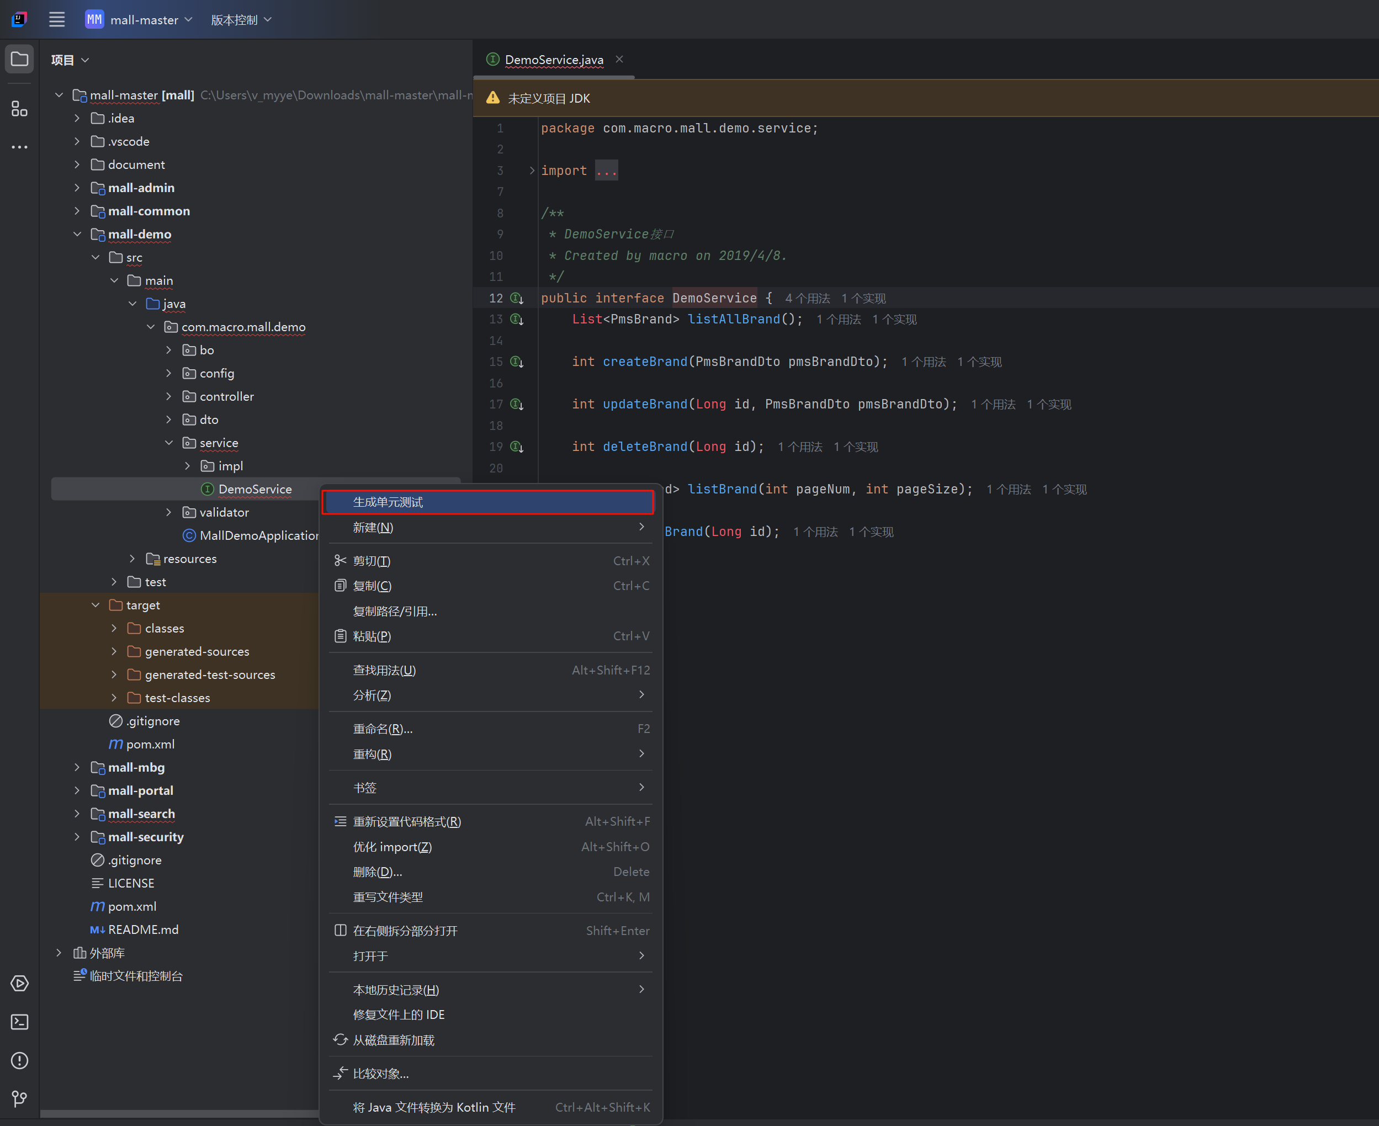Click implementation gutter icon on line 19
This screenshot has width=1379, height=1126.
517,447
